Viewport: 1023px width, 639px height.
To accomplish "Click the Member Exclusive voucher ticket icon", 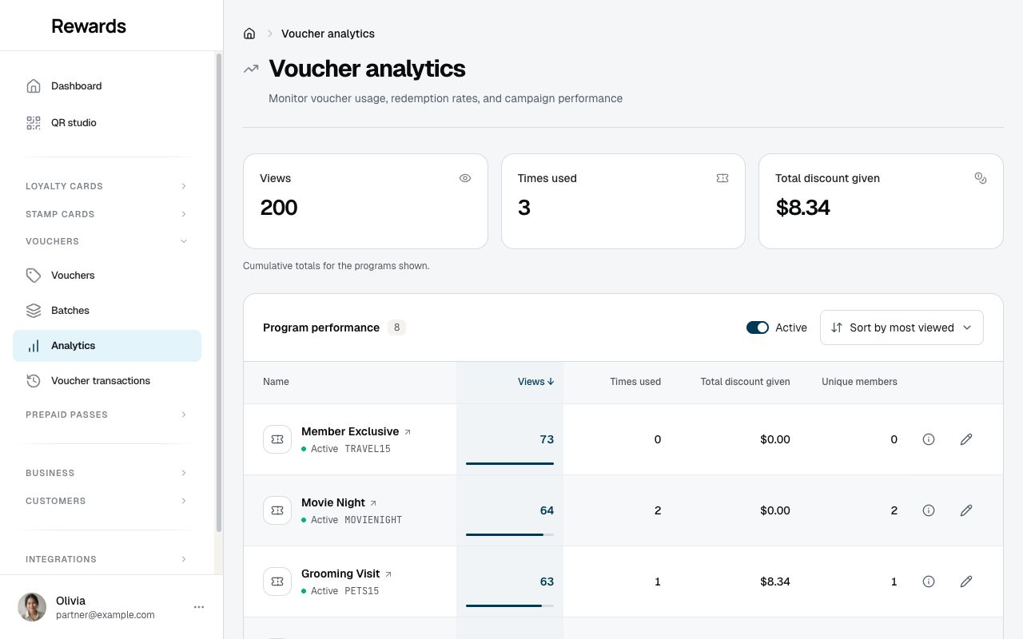I will click(277, 439).
